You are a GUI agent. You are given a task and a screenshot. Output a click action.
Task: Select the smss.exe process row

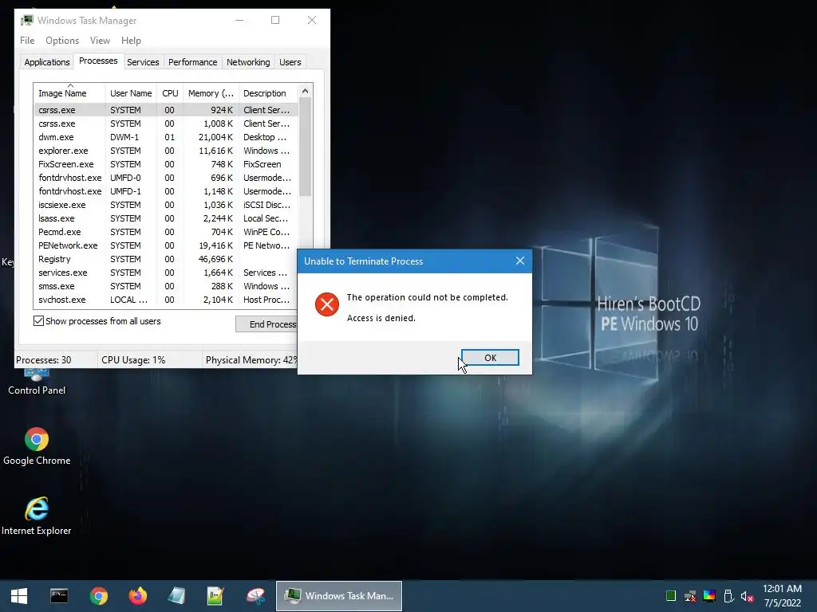point(166,286)
